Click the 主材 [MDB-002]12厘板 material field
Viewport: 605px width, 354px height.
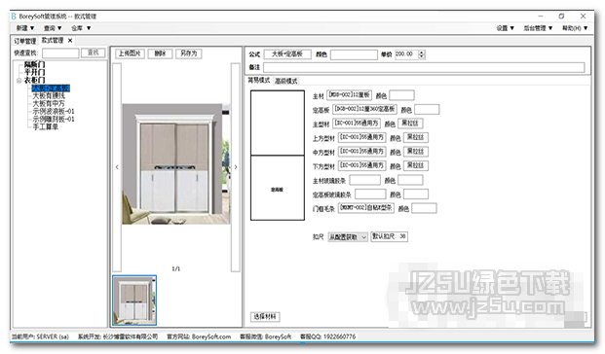(x=349, y=94)
